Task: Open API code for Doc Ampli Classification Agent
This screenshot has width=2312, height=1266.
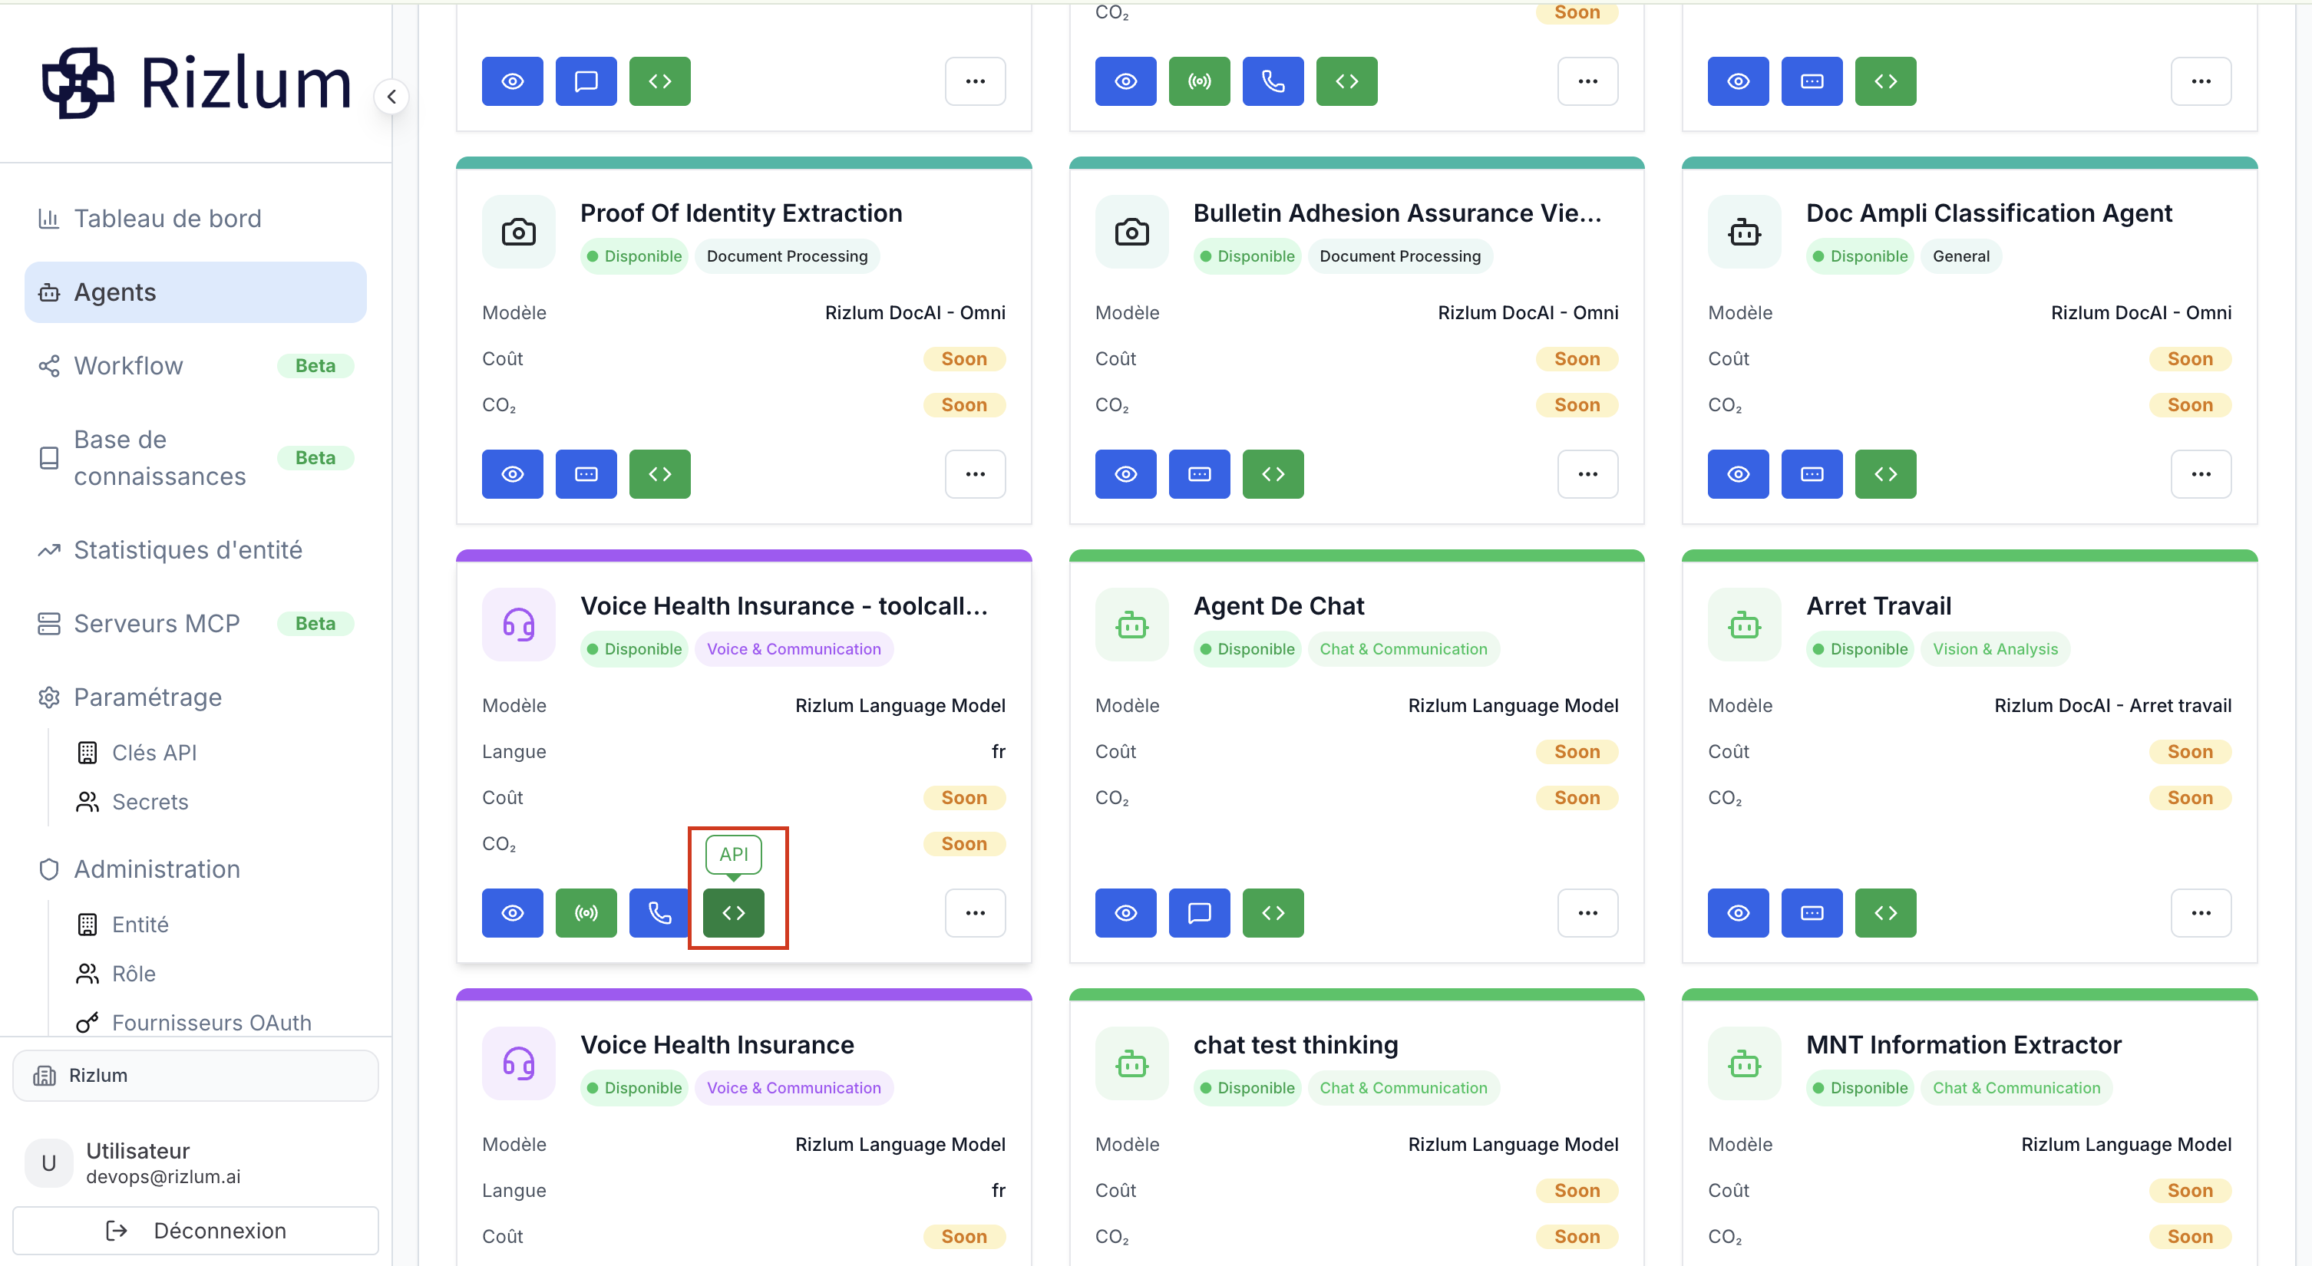Action: click(x=1886, y=473)
